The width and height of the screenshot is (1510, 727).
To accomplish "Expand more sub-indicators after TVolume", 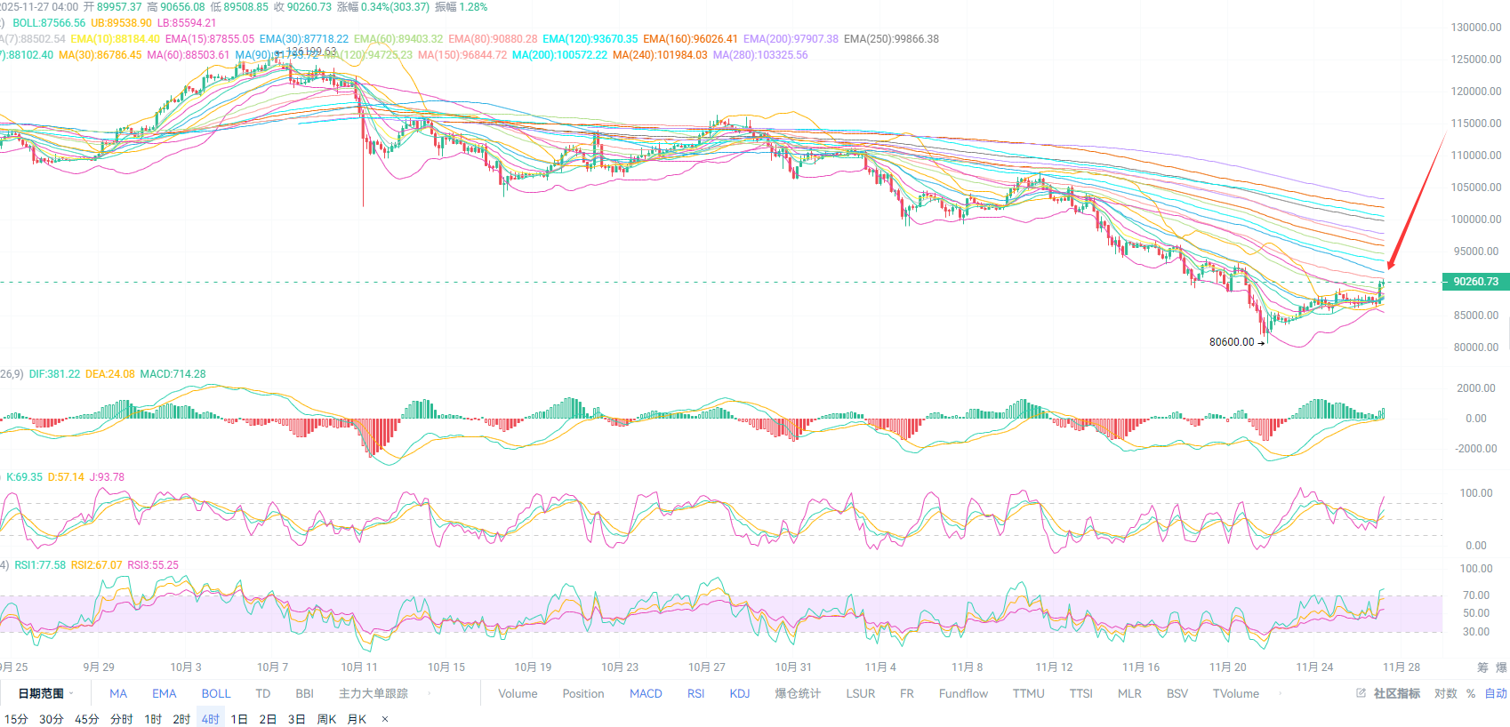I will 1280,693.
